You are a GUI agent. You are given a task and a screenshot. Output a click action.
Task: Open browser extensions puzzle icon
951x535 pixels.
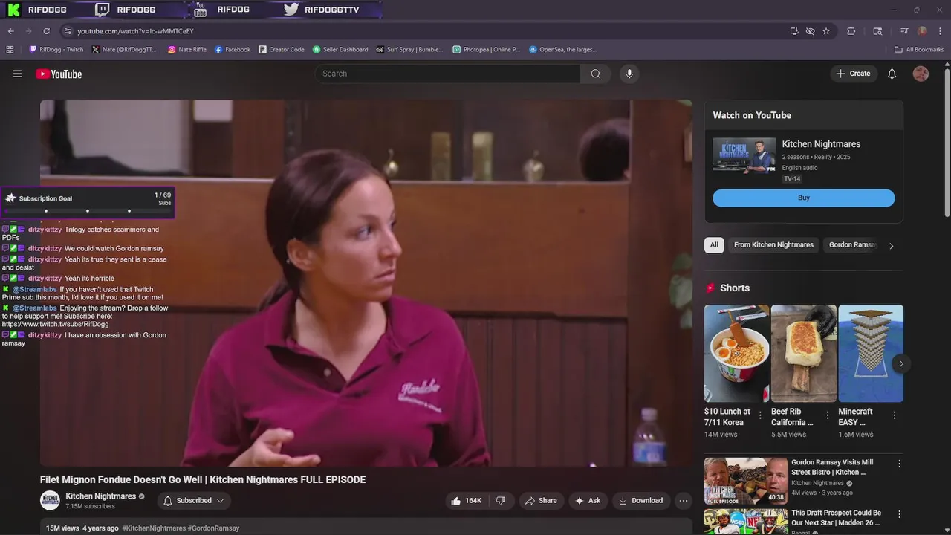point(851,31)
